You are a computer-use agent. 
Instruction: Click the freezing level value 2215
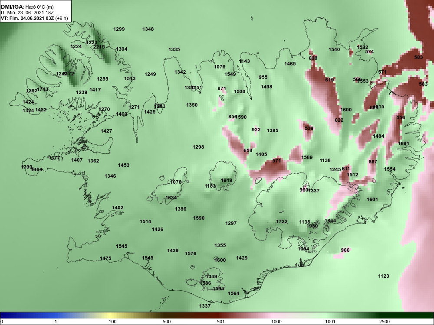(99, 47)
